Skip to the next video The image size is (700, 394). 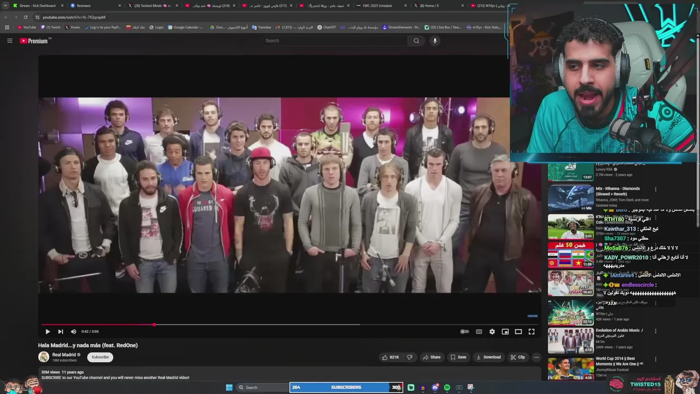[60, 331]
